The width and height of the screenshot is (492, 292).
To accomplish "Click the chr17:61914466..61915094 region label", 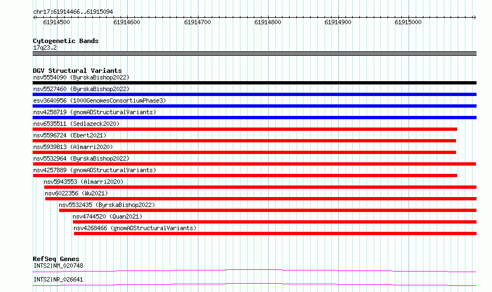I will 73,12.
